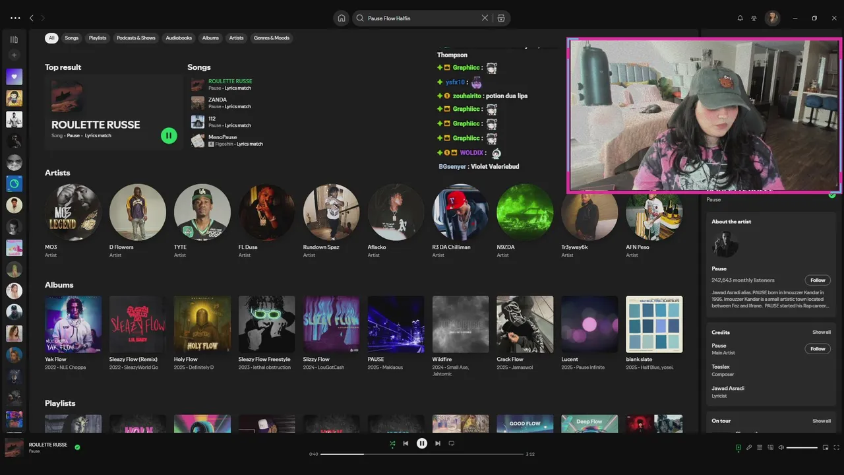Filter results by Songs
Screen dimensions: 844x475
(x=72, y=38)
